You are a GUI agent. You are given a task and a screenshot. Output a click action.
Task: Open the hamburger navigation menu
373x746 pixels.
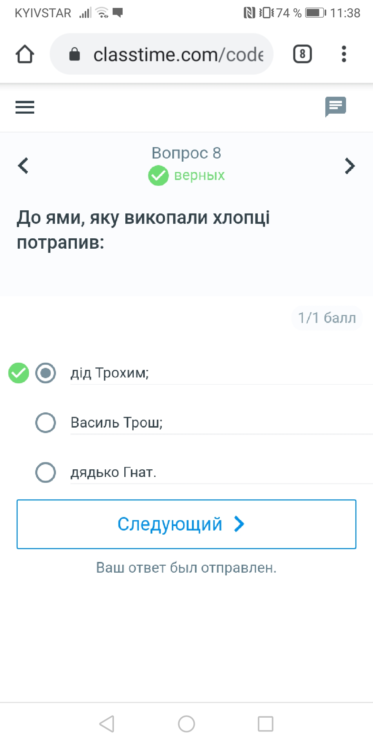click(25, 107)
